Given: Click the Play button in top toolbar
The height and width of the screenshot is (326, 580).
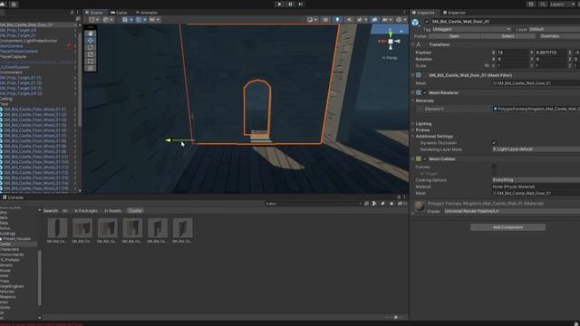Looking at the screenshot, I should 279,4.
